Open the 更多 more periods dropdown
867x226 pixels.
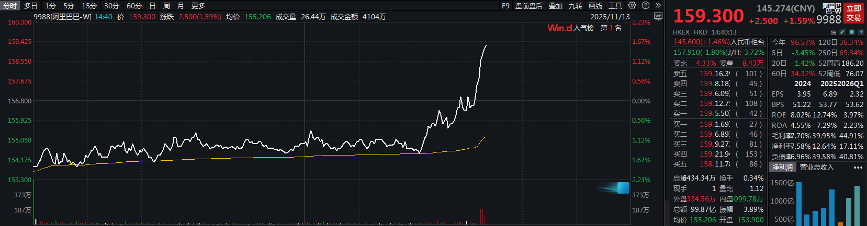[198, 6]
